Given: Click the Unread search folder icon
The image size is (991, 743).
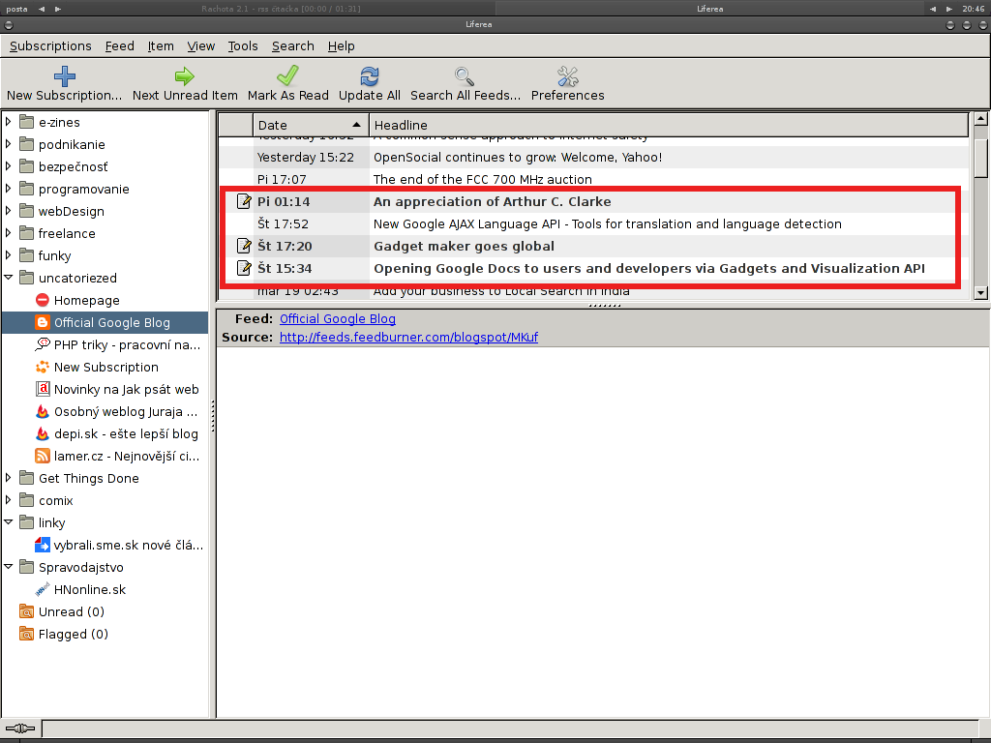Looking at the screenshot, I should point(26,611).
